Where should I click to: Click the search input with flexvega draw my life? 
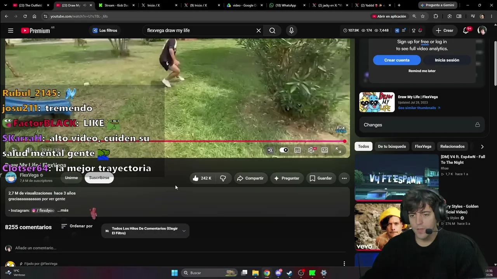tap(200, 31)
